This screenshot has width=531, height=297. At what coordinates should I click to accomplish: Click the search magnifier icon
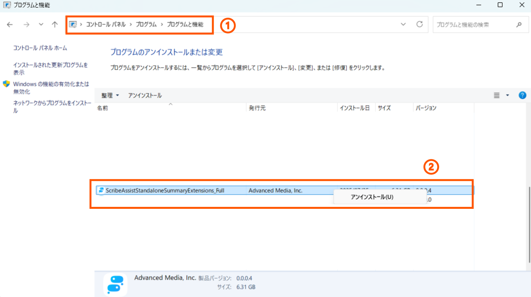[519, 25]
